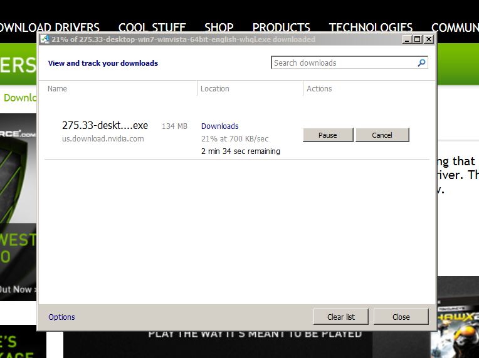Open the Downloads folder location link
This screenshot has width=479, height=358.
point(220,126)
